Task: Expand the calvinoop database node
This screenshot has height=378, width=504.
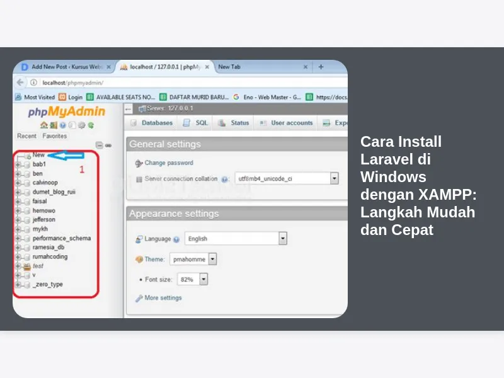Action: [18, 183]
